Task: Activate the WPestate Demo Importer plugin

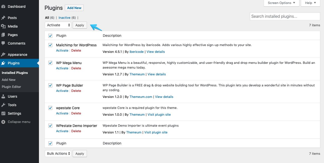Action: pyautogui.click(x=62, y=131)
